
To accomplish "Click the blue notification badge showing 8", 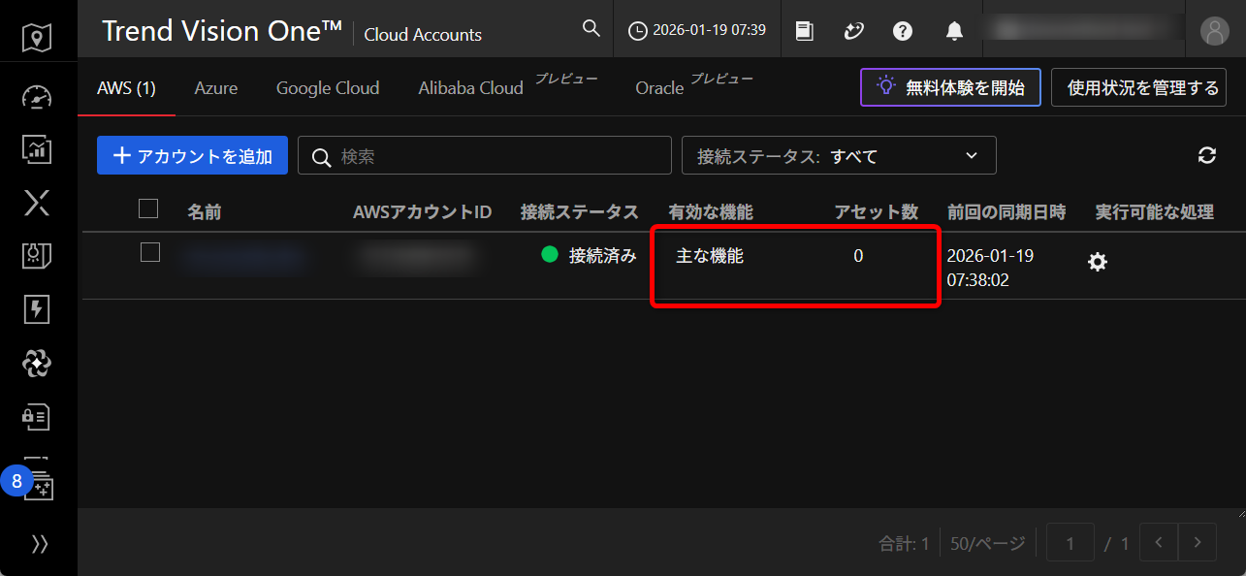I will click(x=16, y=480).
